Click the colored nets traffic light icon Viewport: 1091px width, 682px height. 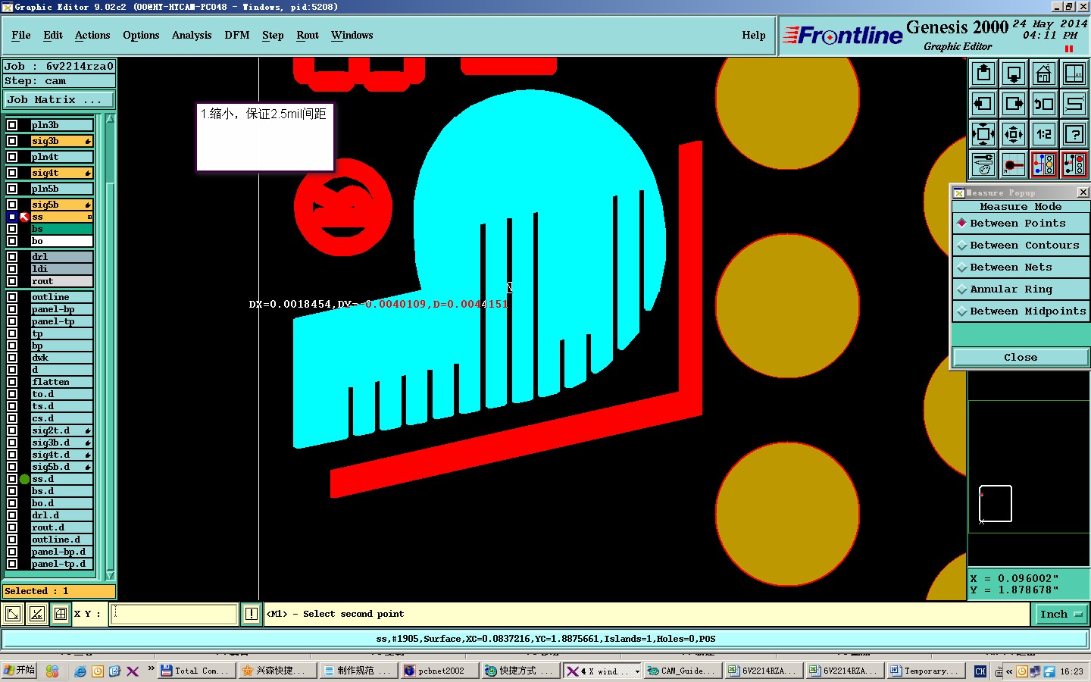(x=1044, y=164)
